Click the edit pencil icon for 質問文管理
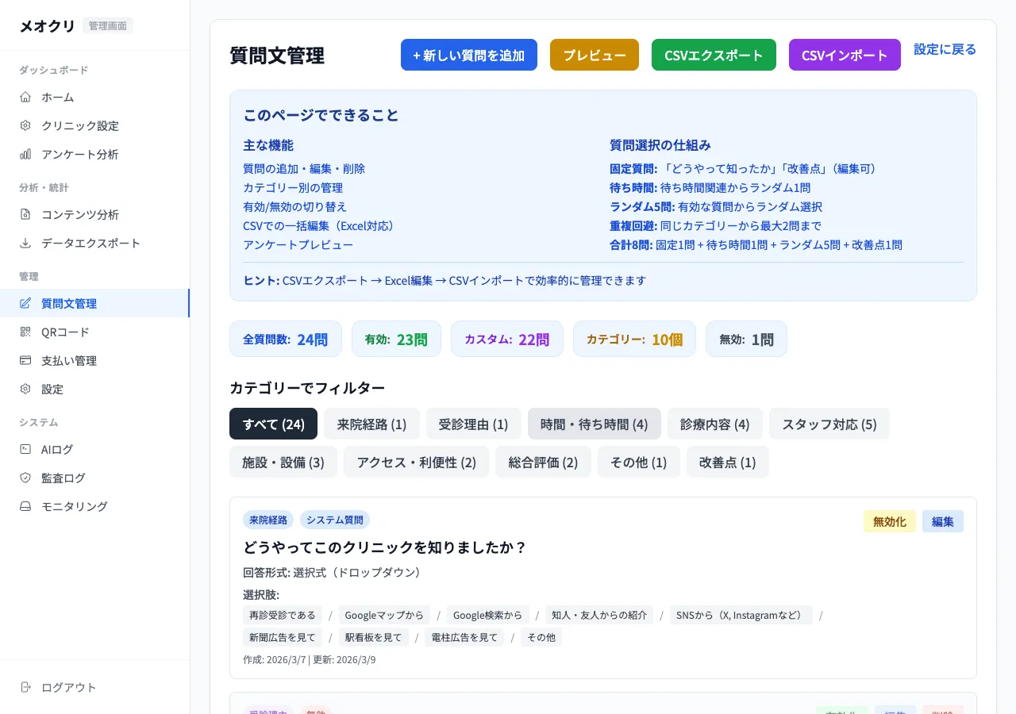1016x714 pixels. click(x=25, y=303)
